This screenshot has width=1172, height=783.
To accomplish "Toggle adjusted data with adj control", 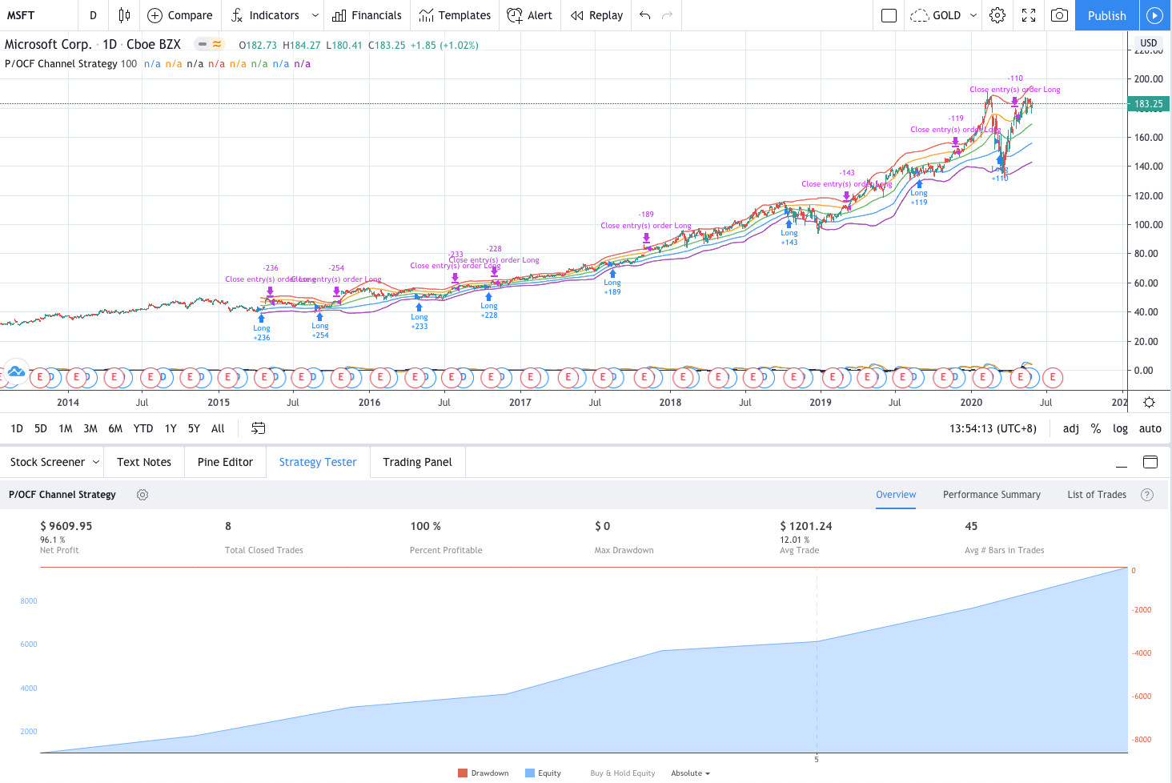I will 1070,428.
